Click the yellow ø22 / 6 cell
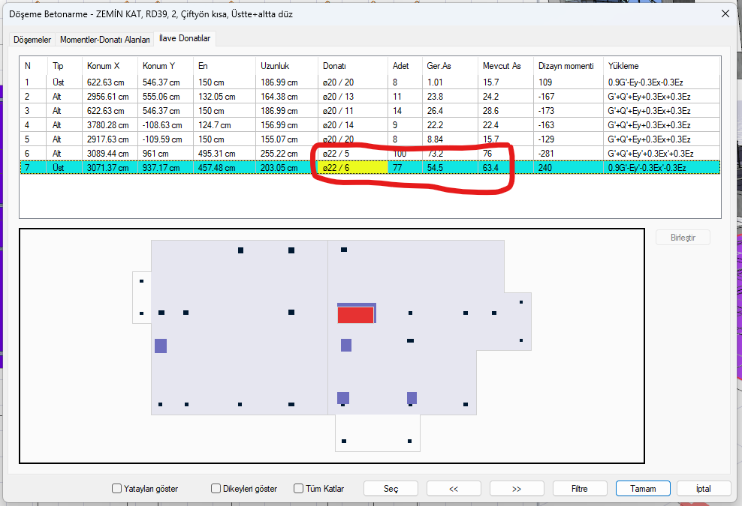 353,168
